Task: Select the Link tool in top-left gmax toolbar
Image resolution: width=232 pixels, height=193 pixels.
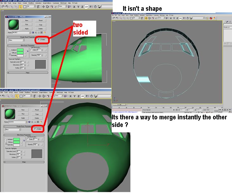Action: [x=12, y=7]
